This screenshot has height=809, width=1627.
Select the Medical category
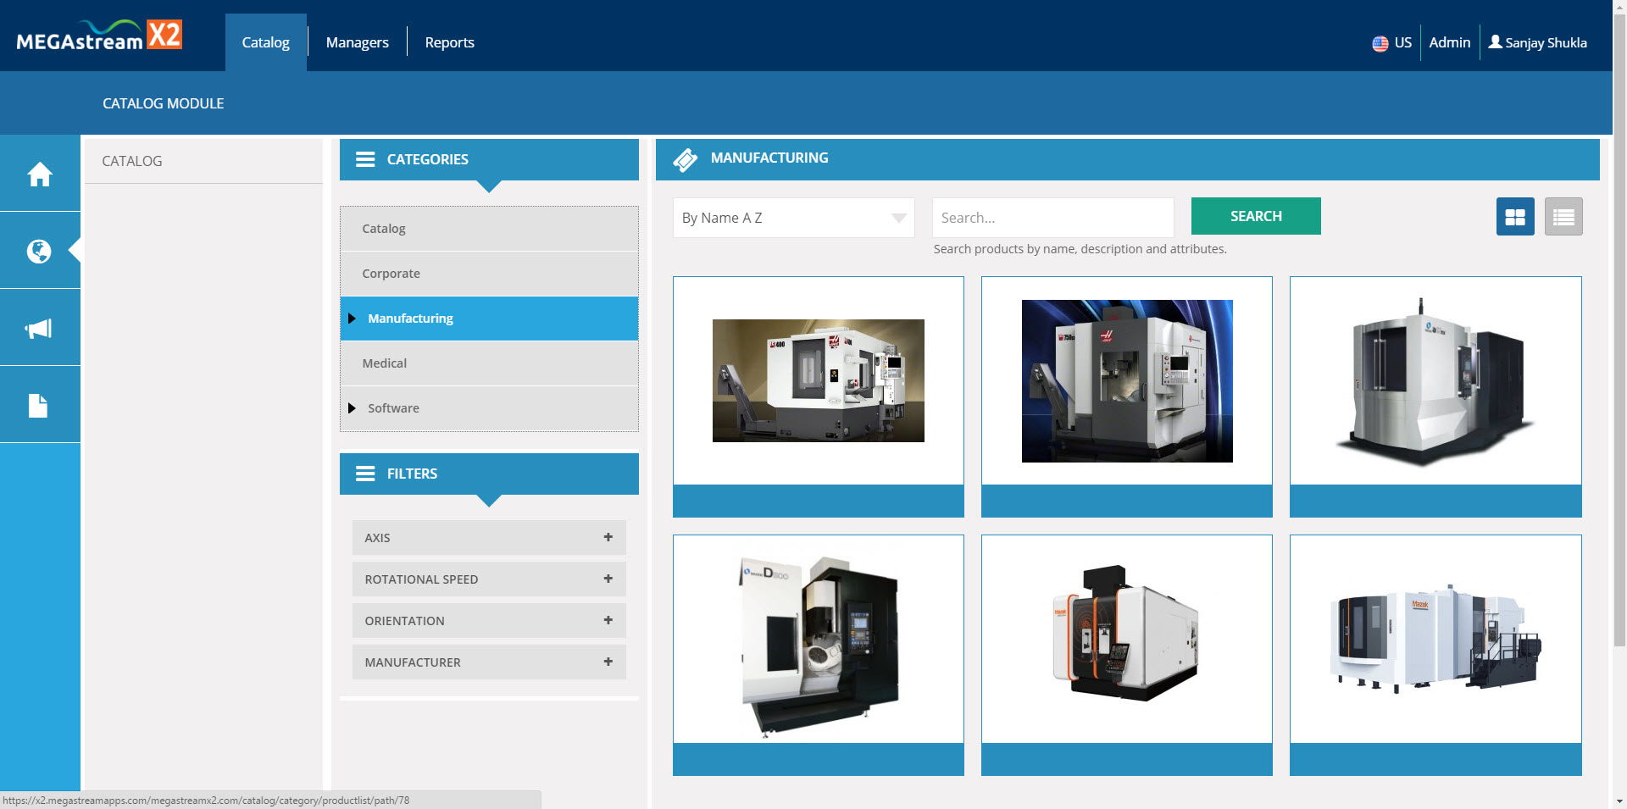click(490, 363)
